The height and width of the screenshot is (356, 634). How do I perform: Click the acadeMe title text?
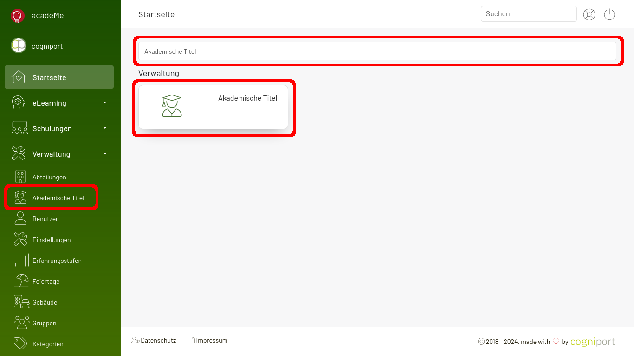[x=47, y=15]
